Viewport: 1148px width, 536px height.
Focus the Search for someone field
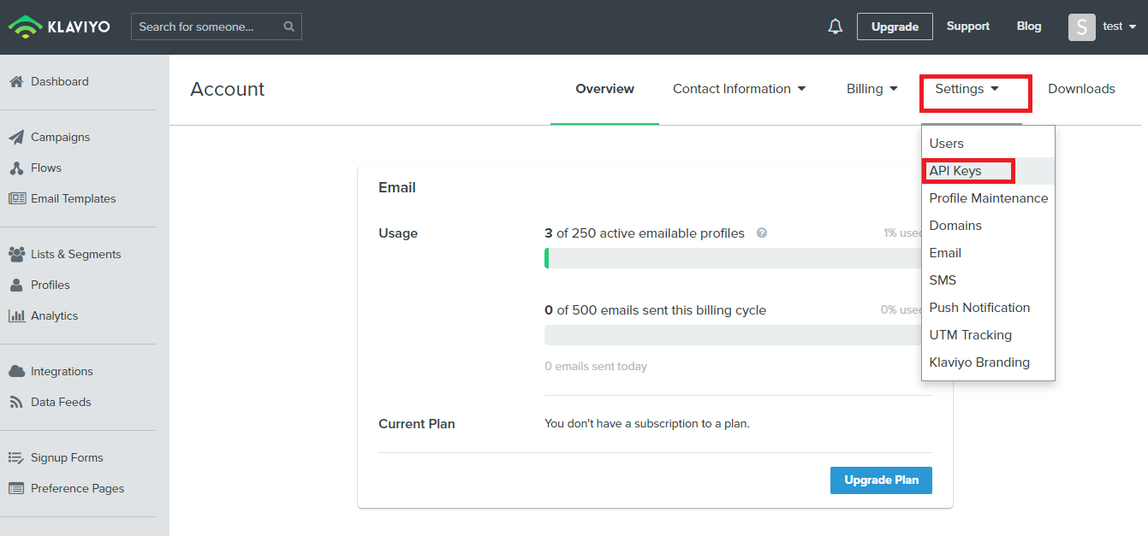click(217, 27)
